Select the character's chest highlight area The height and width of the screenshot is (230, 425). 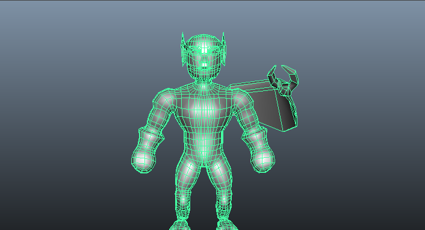tap(203, 108)
